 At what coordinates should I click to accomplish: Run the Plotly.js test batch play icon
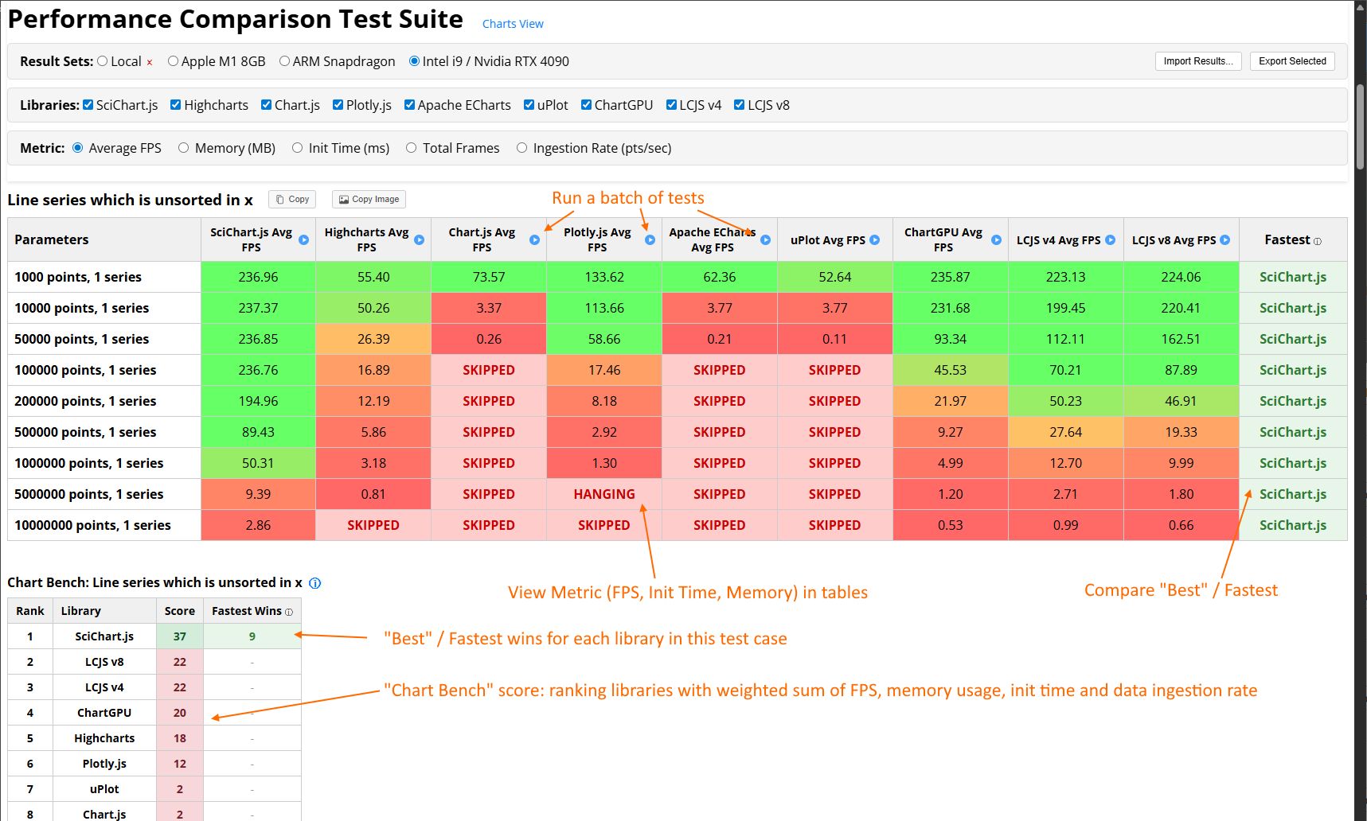point(650,239)
